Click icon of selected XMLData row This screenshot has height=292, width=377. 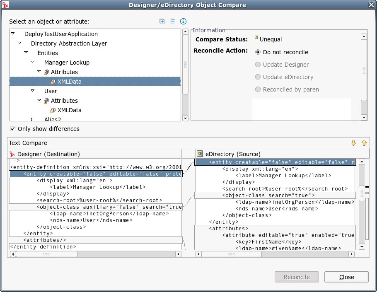pos(53,82)
